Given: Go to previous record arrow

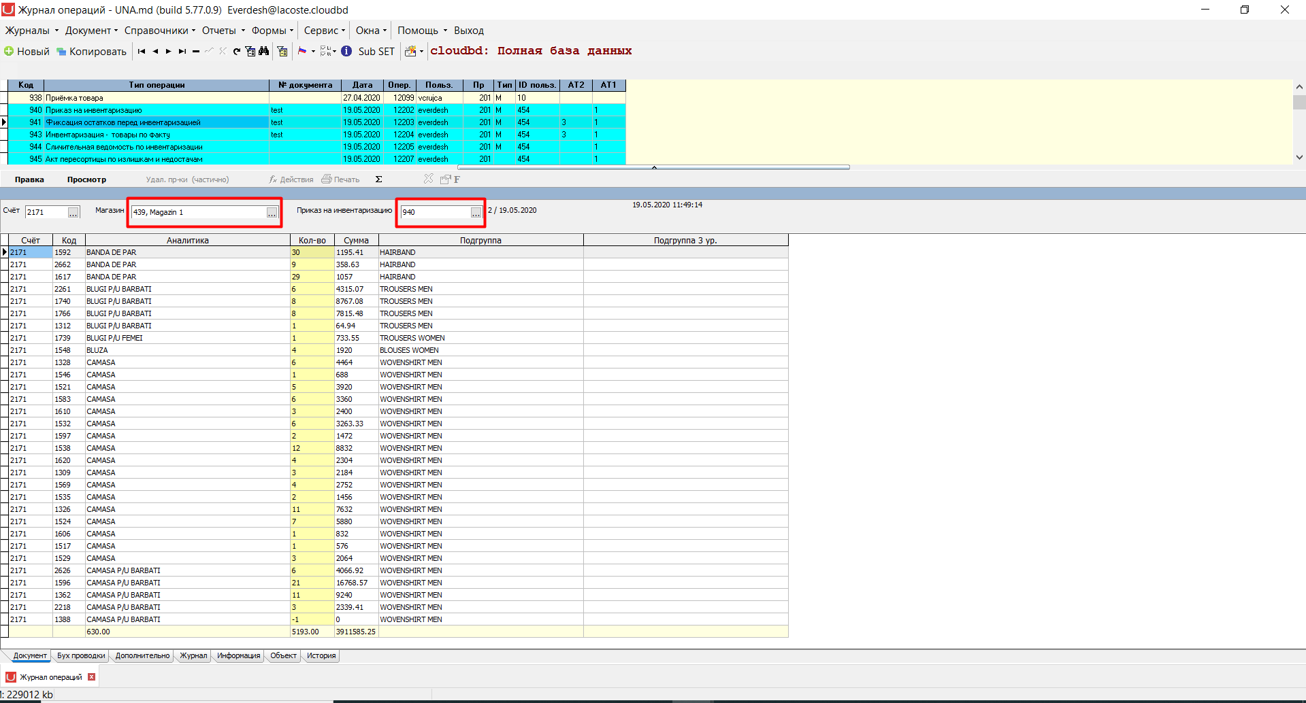Looking at the screenshot, I should point(155,51).
